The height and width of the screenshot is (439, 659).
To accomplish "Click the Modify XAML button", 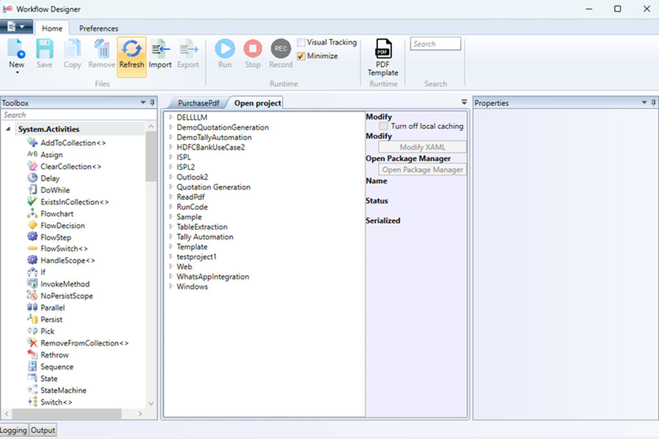I will (x=422, y=147).
